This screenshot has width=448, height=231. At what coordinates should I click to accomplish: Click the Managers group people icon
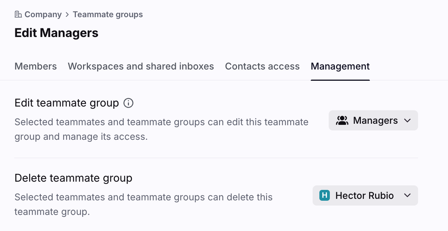(x=342, y=120)
